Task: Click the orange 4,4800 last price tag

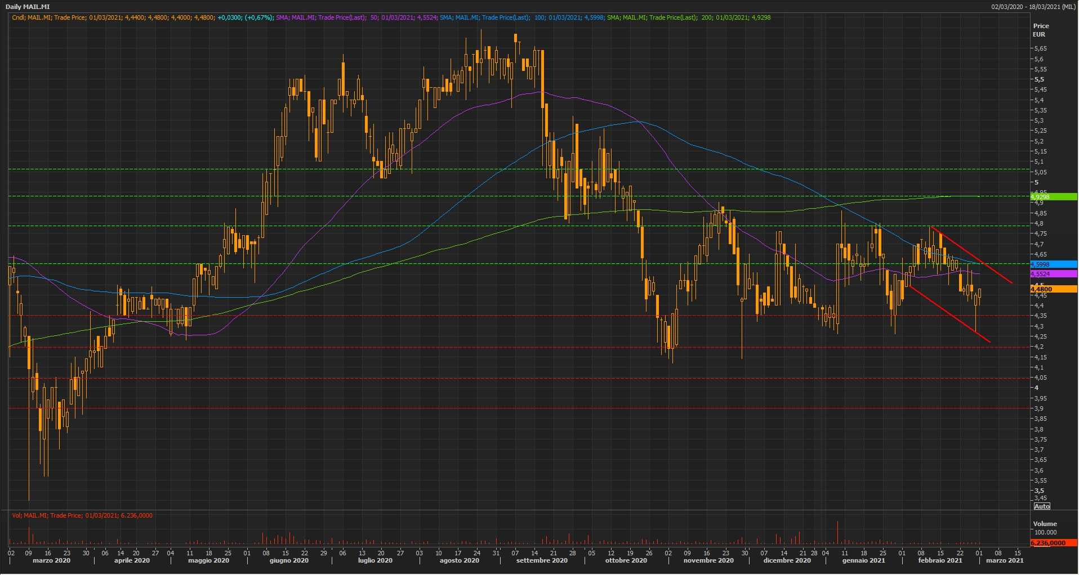Action: [1053, 289]
